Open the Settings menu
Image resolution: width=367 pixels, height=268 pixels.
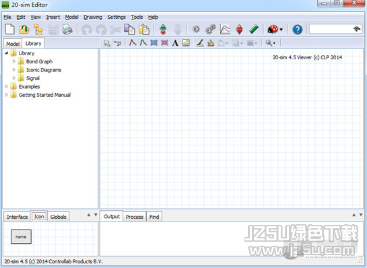tap(116, 17)
